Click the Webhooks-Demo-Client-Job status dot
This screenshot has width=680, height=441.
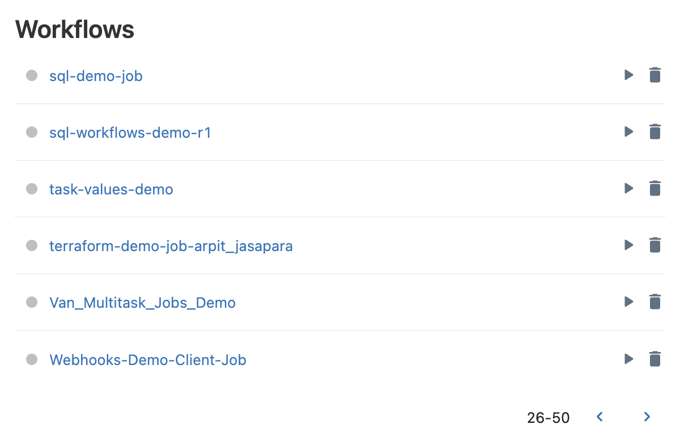[x=32, y=359]
